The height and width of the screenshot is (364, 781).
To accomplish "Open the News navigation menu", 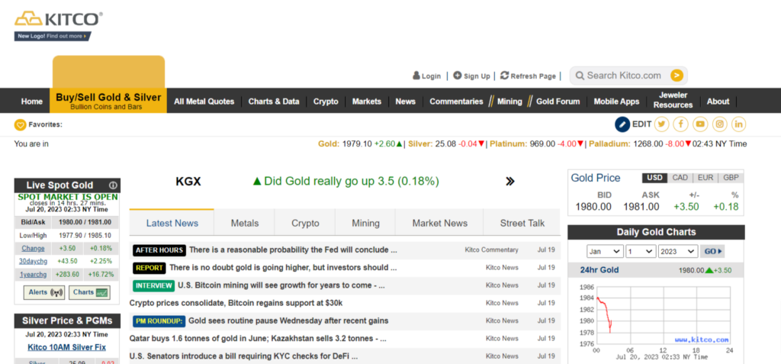I will (406, 101).
